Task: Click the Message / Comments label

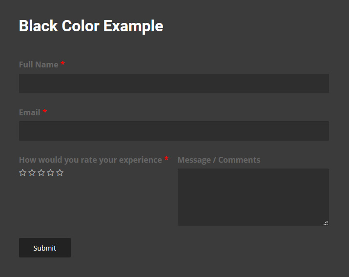Action: (219, 160)
